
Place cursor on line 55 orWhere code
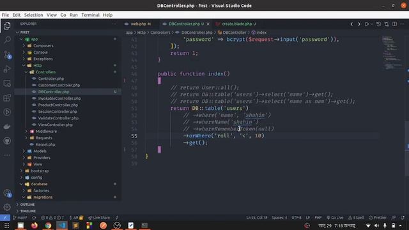tap(224, 135)
